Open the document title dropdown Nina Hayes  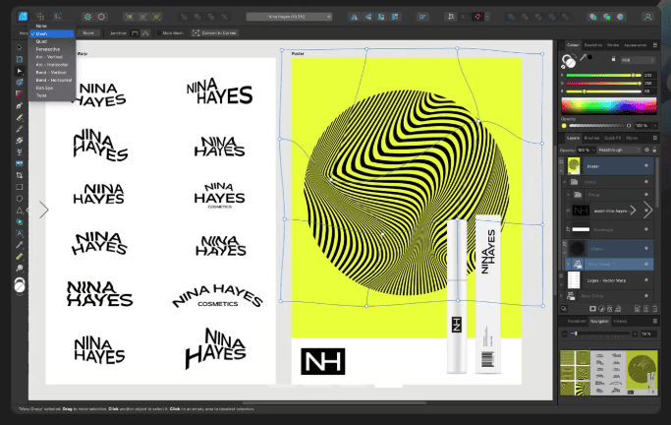pyautogui.click(x=289, y=17)
